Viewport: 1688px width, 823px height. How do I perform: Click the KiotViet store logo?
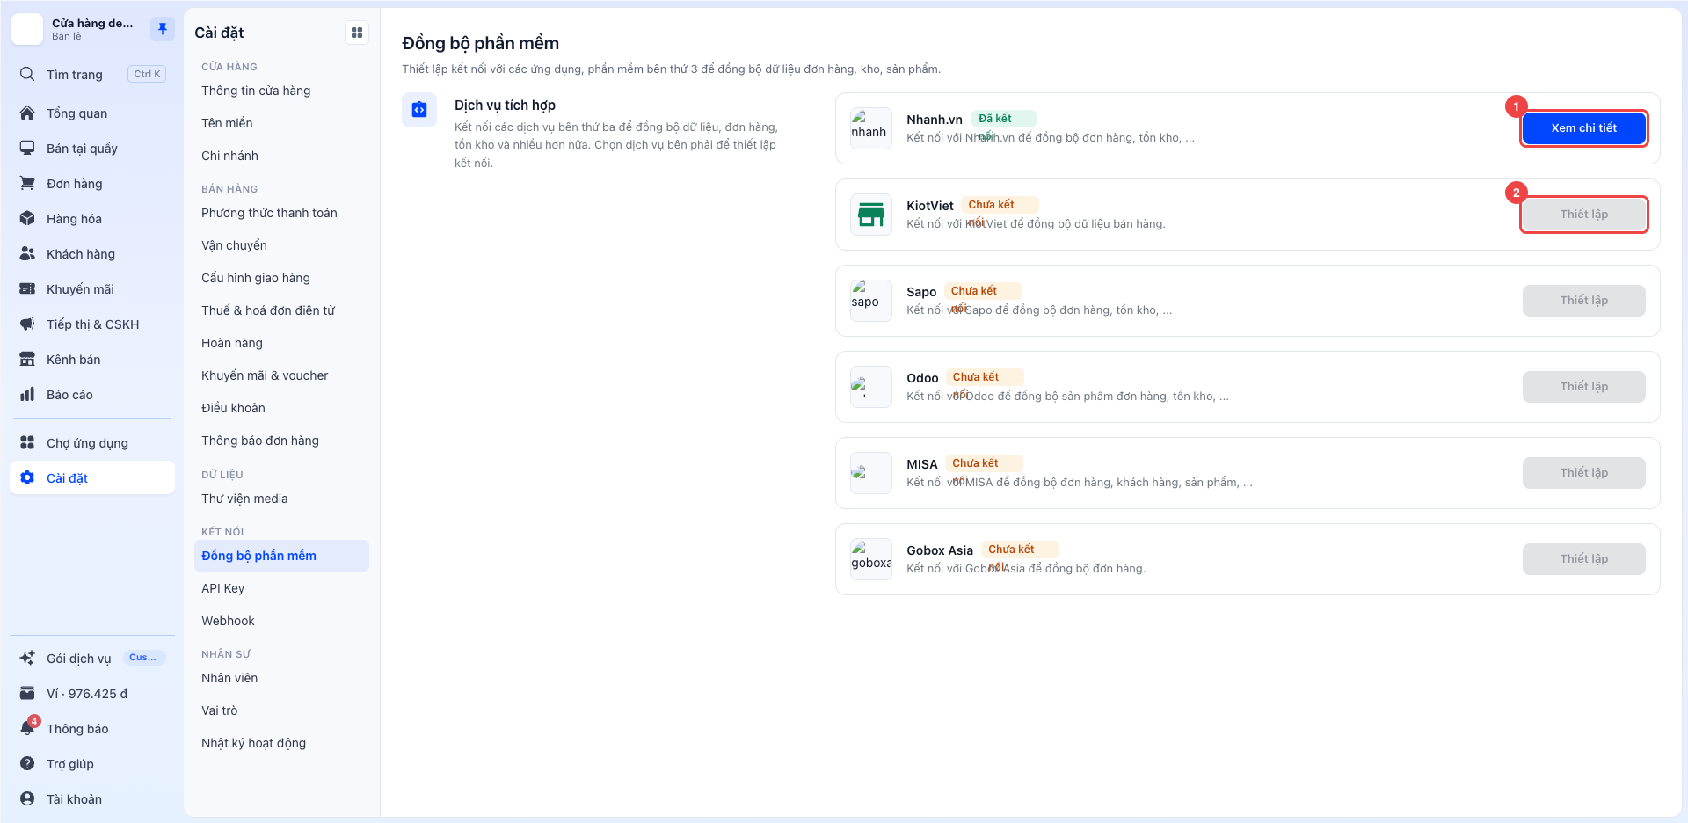point(871,215)
